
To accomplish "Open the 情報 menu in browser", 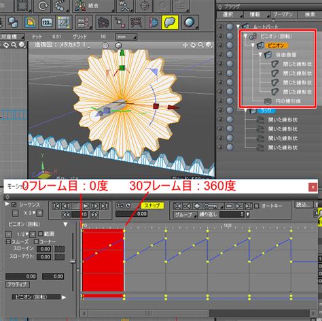I will [x=257, y=14].
